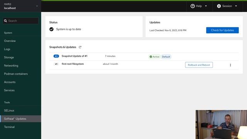Click the Help question mark icon
Viewport: 247px width, 139px height.
click(193, 6)
